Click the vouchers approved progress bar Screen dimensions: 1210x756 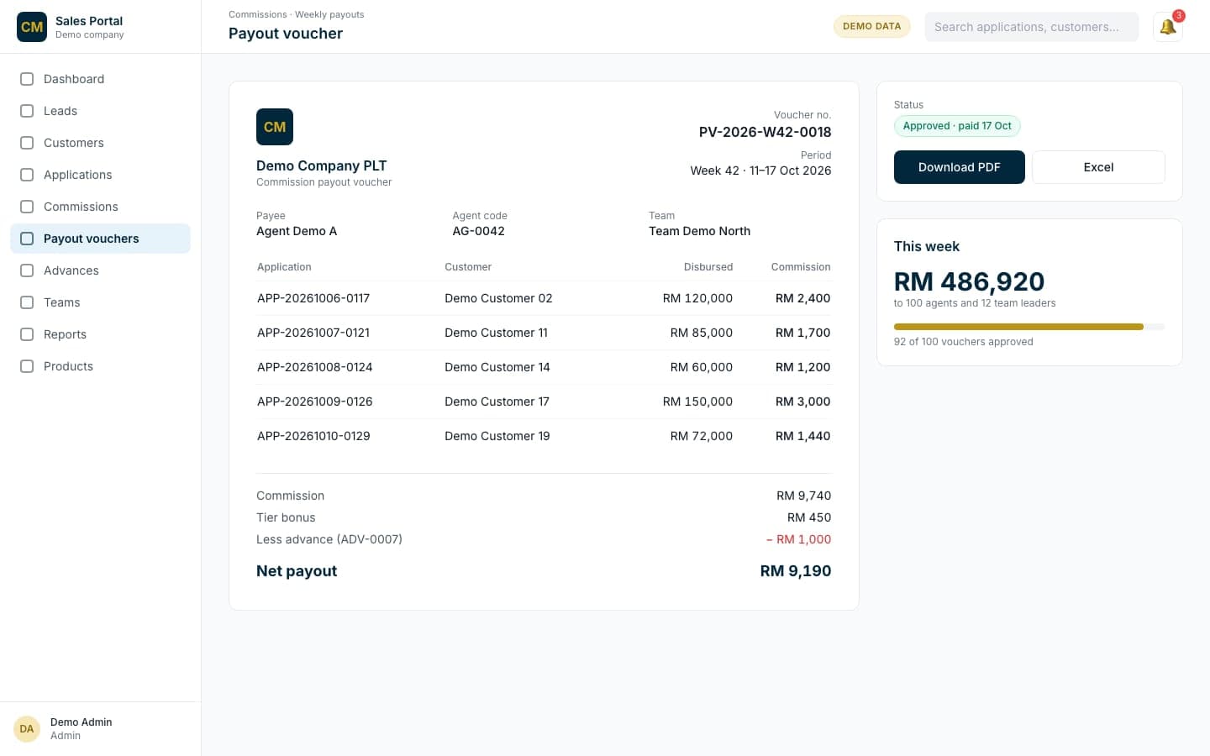(x=1029, y=327)
